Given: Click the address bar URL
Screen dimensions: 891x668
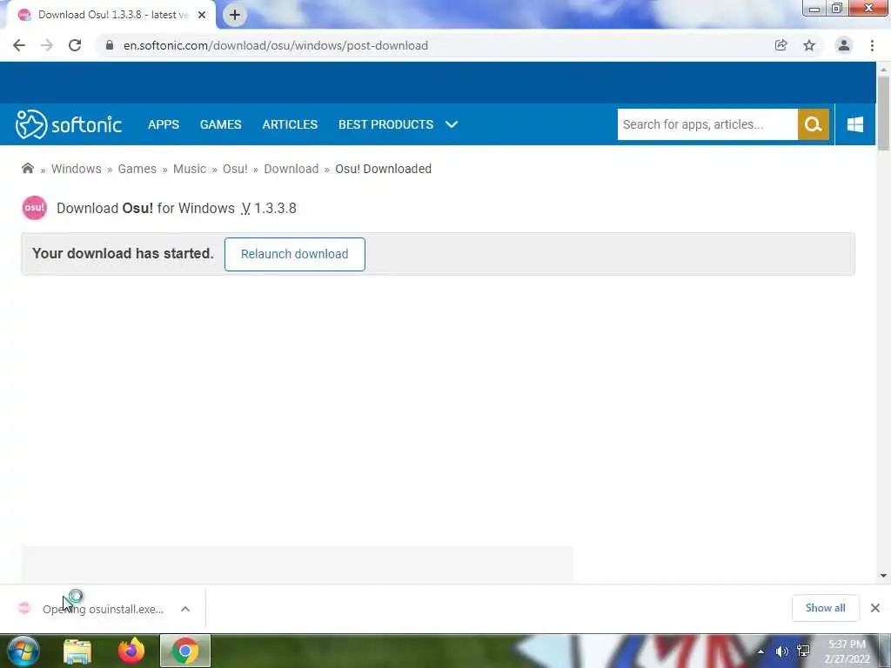Looking at the screenshot, I should (276, 45).
